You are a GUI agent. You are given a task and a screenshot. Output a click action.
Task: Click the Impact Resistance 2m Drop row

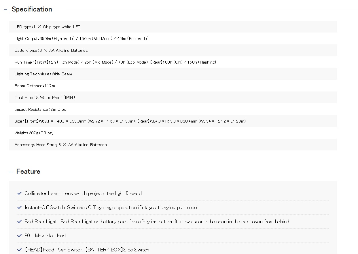[x=173, y=109]
